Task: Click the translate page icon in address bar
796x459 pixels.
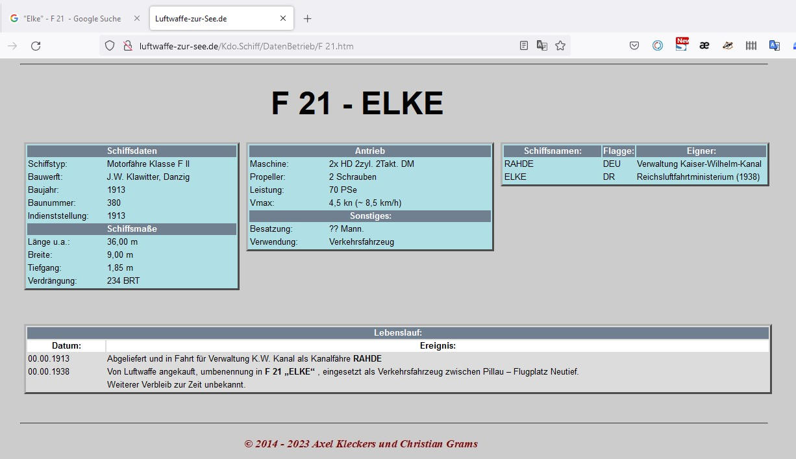Action: 541,45
